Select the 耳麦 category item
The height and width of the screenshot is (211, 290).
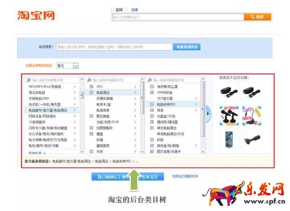coord(161,110)
